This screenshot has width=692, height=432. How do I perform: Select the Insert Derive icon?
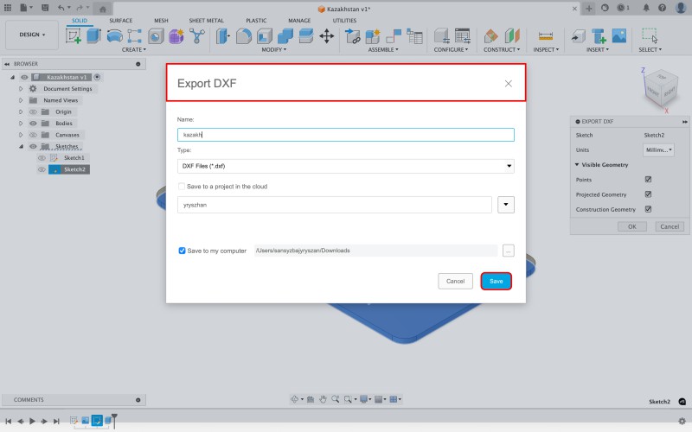578,36
